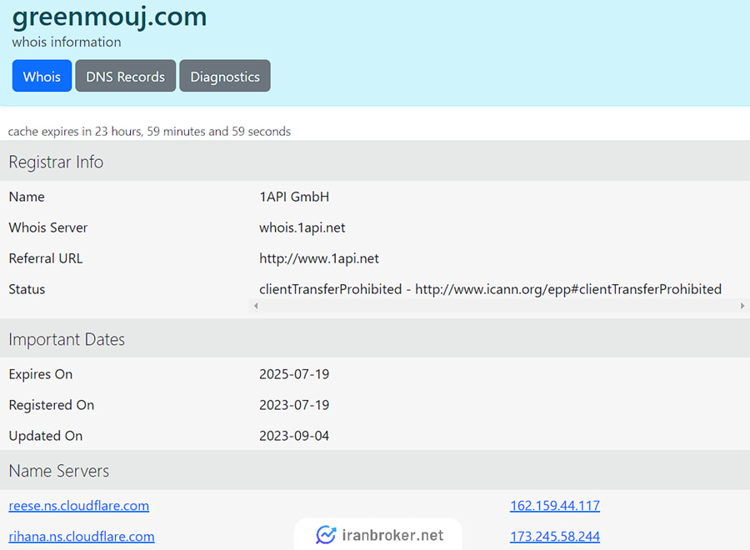Image resolution: width=750 pixels, height=550 pixels.
Task: Open the Whois tab
Action: (42, 76)
